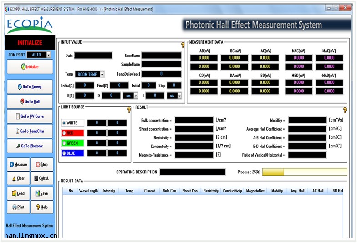Screen dimensions: 357x243
Task: Select the WHITE light source radio button
Action: 64,123
